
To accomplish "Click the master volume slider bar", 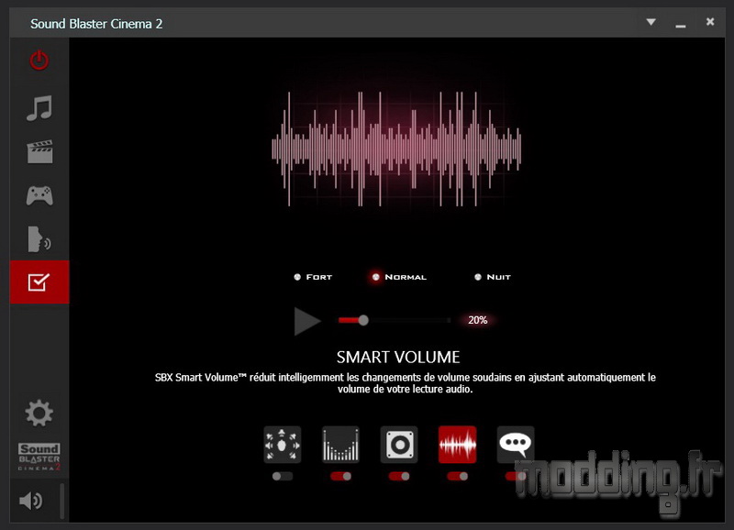I will [61, 501].
